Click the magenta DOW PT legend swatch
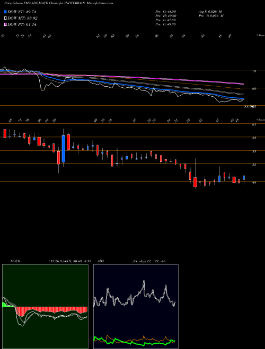 pos(5,24)
